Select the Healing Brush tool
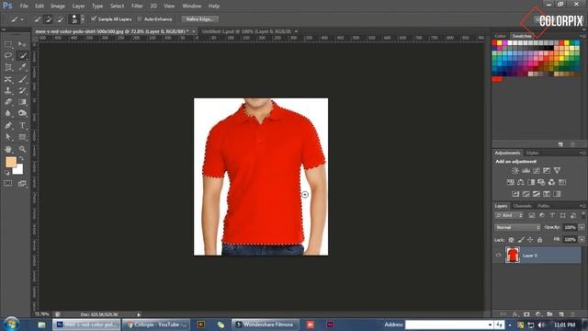Viewport: 588px width, 331px height. point(8,79)
